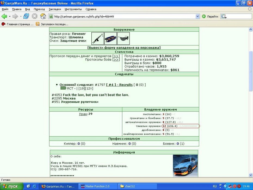Open the Google search engine selector
253x190 pixels.
(x=224, y=16)
